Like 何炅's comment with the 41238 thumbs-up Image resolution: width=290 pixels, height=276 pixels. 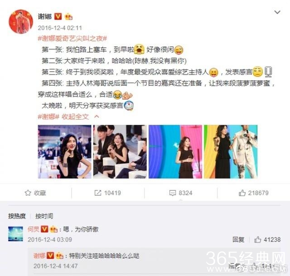click(x=257, y=240)
